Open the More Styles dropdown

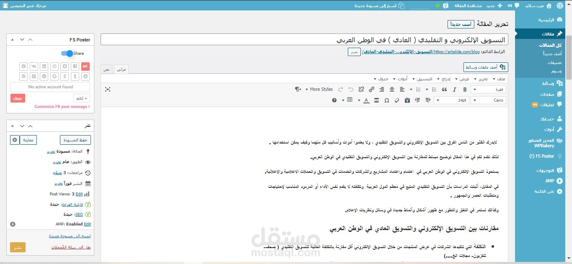[x=318, y=90]
